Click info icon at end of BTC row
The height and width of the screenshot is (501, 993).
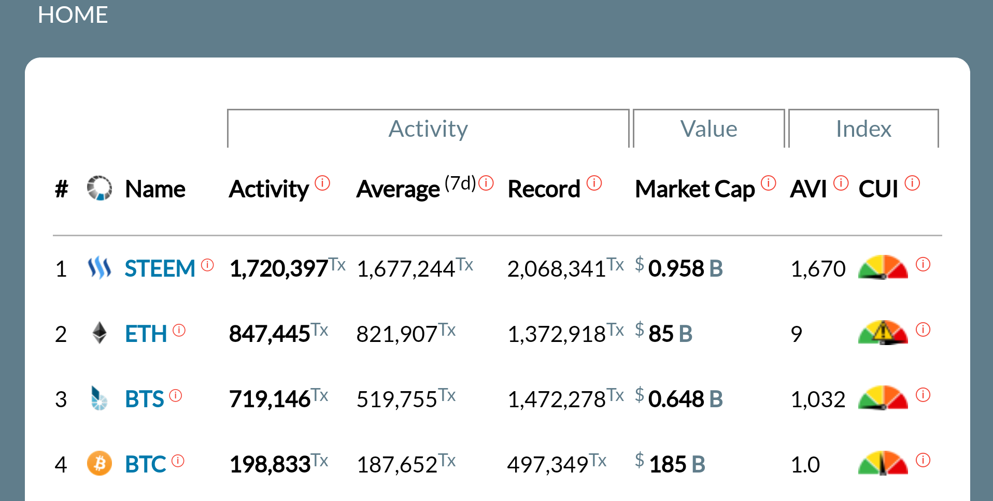(x=923, y=460)
